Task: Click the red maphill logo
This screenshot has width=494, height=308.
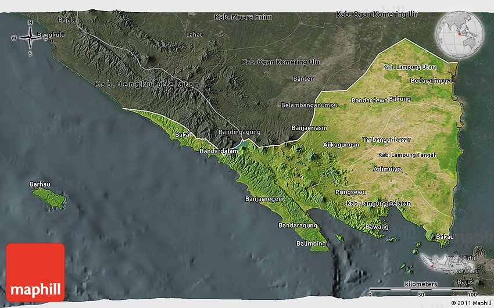Action: point(35,272)
